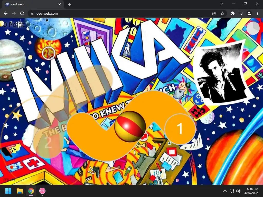The width and height of the screenshot is (263, 197).
Task: Share this page via the share icon
Action: pyautogui.click(x=214, y=13)
